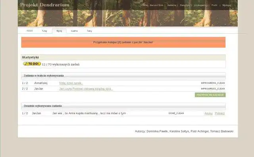Click the '1 / 2' counter in AnnaKolej row
Image resolution: width=254 pixels, height=157 pixels.
point(25,83)
